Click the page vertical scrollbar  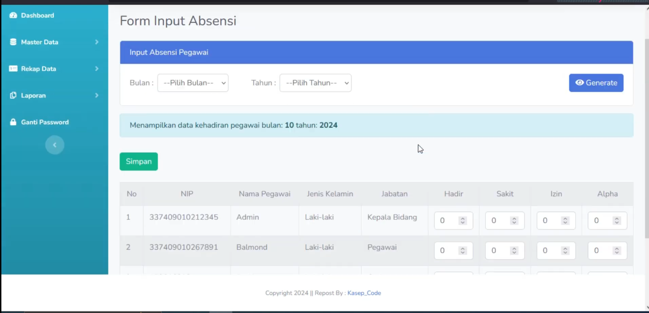tap(647, 138)
